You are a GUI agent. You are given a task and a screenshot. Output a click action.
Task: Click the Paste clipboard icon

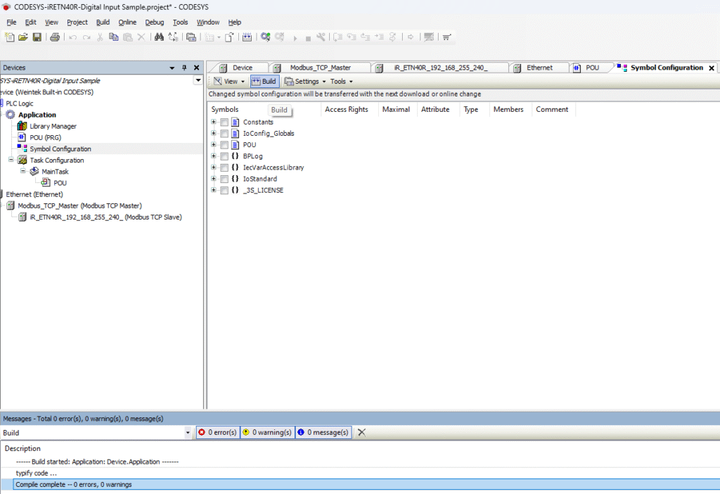click(x=128, y=37)
